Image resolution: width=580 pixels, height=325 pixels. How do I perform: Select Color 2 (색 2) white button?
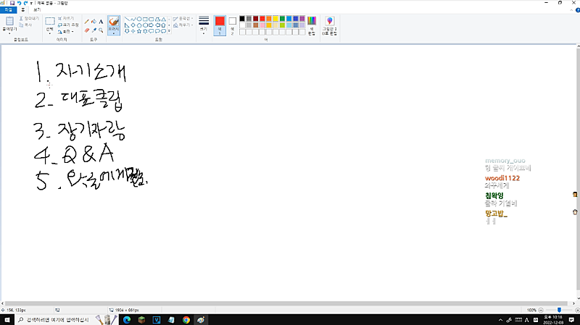[232, 25]
